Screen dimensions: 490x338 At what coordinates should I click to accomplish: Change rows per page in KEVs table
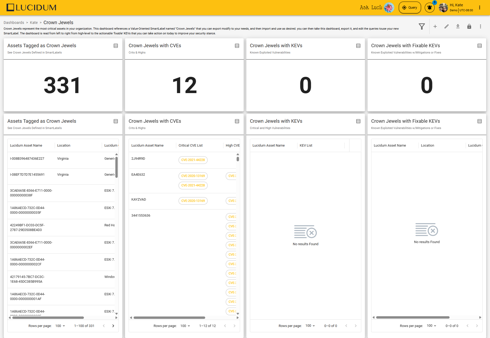pos(310,326)
